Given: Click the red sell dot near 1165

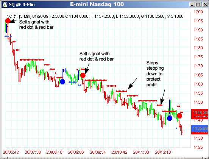Looking at the screenshot, I should click(x=83, y=75).
